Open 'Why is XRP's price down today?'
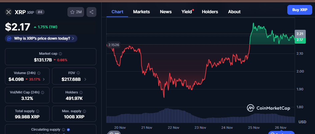This screenshot has width=315, height=134. pos(41,38)
